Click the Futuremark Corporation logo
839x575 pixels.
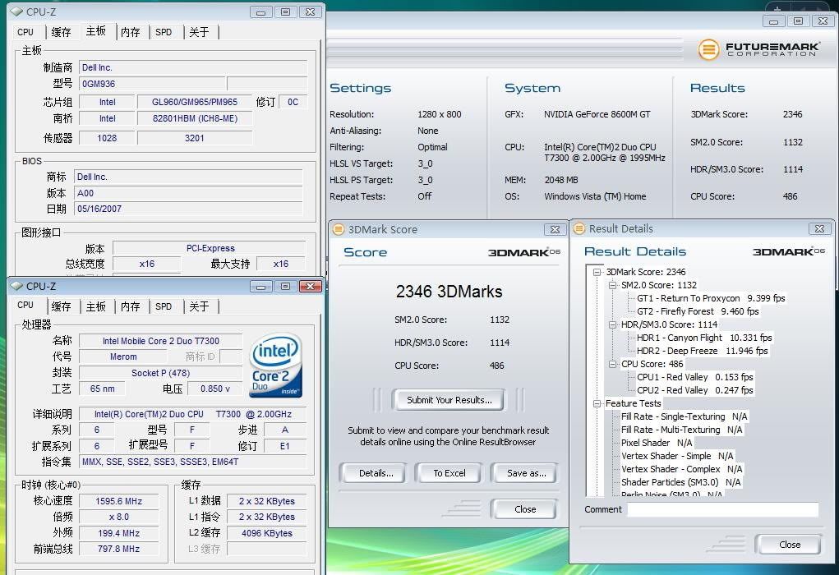759,49
